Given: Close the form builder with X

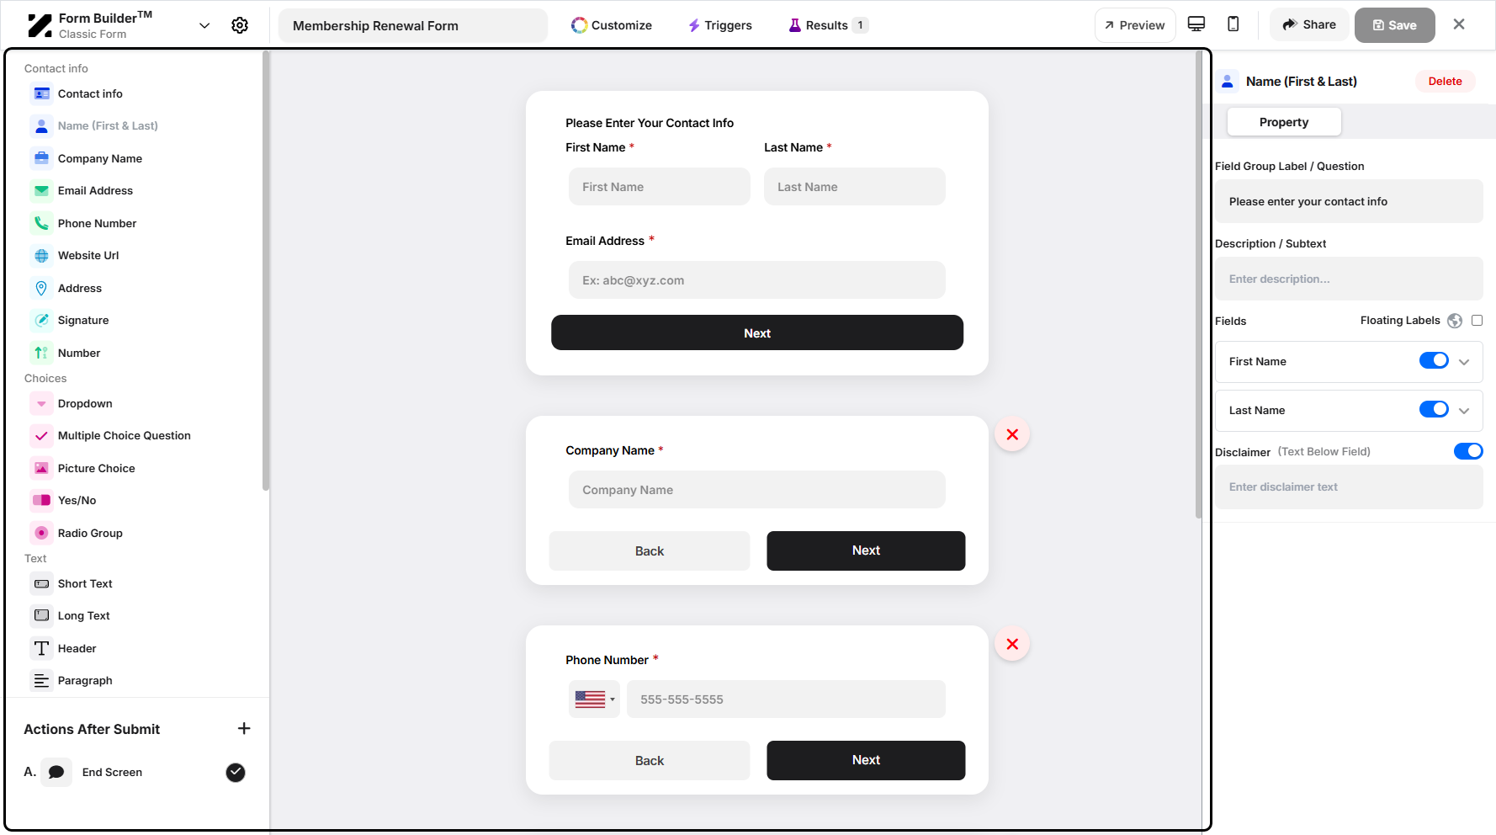Looking at the screenshot, I should [x=1459, y=24].
